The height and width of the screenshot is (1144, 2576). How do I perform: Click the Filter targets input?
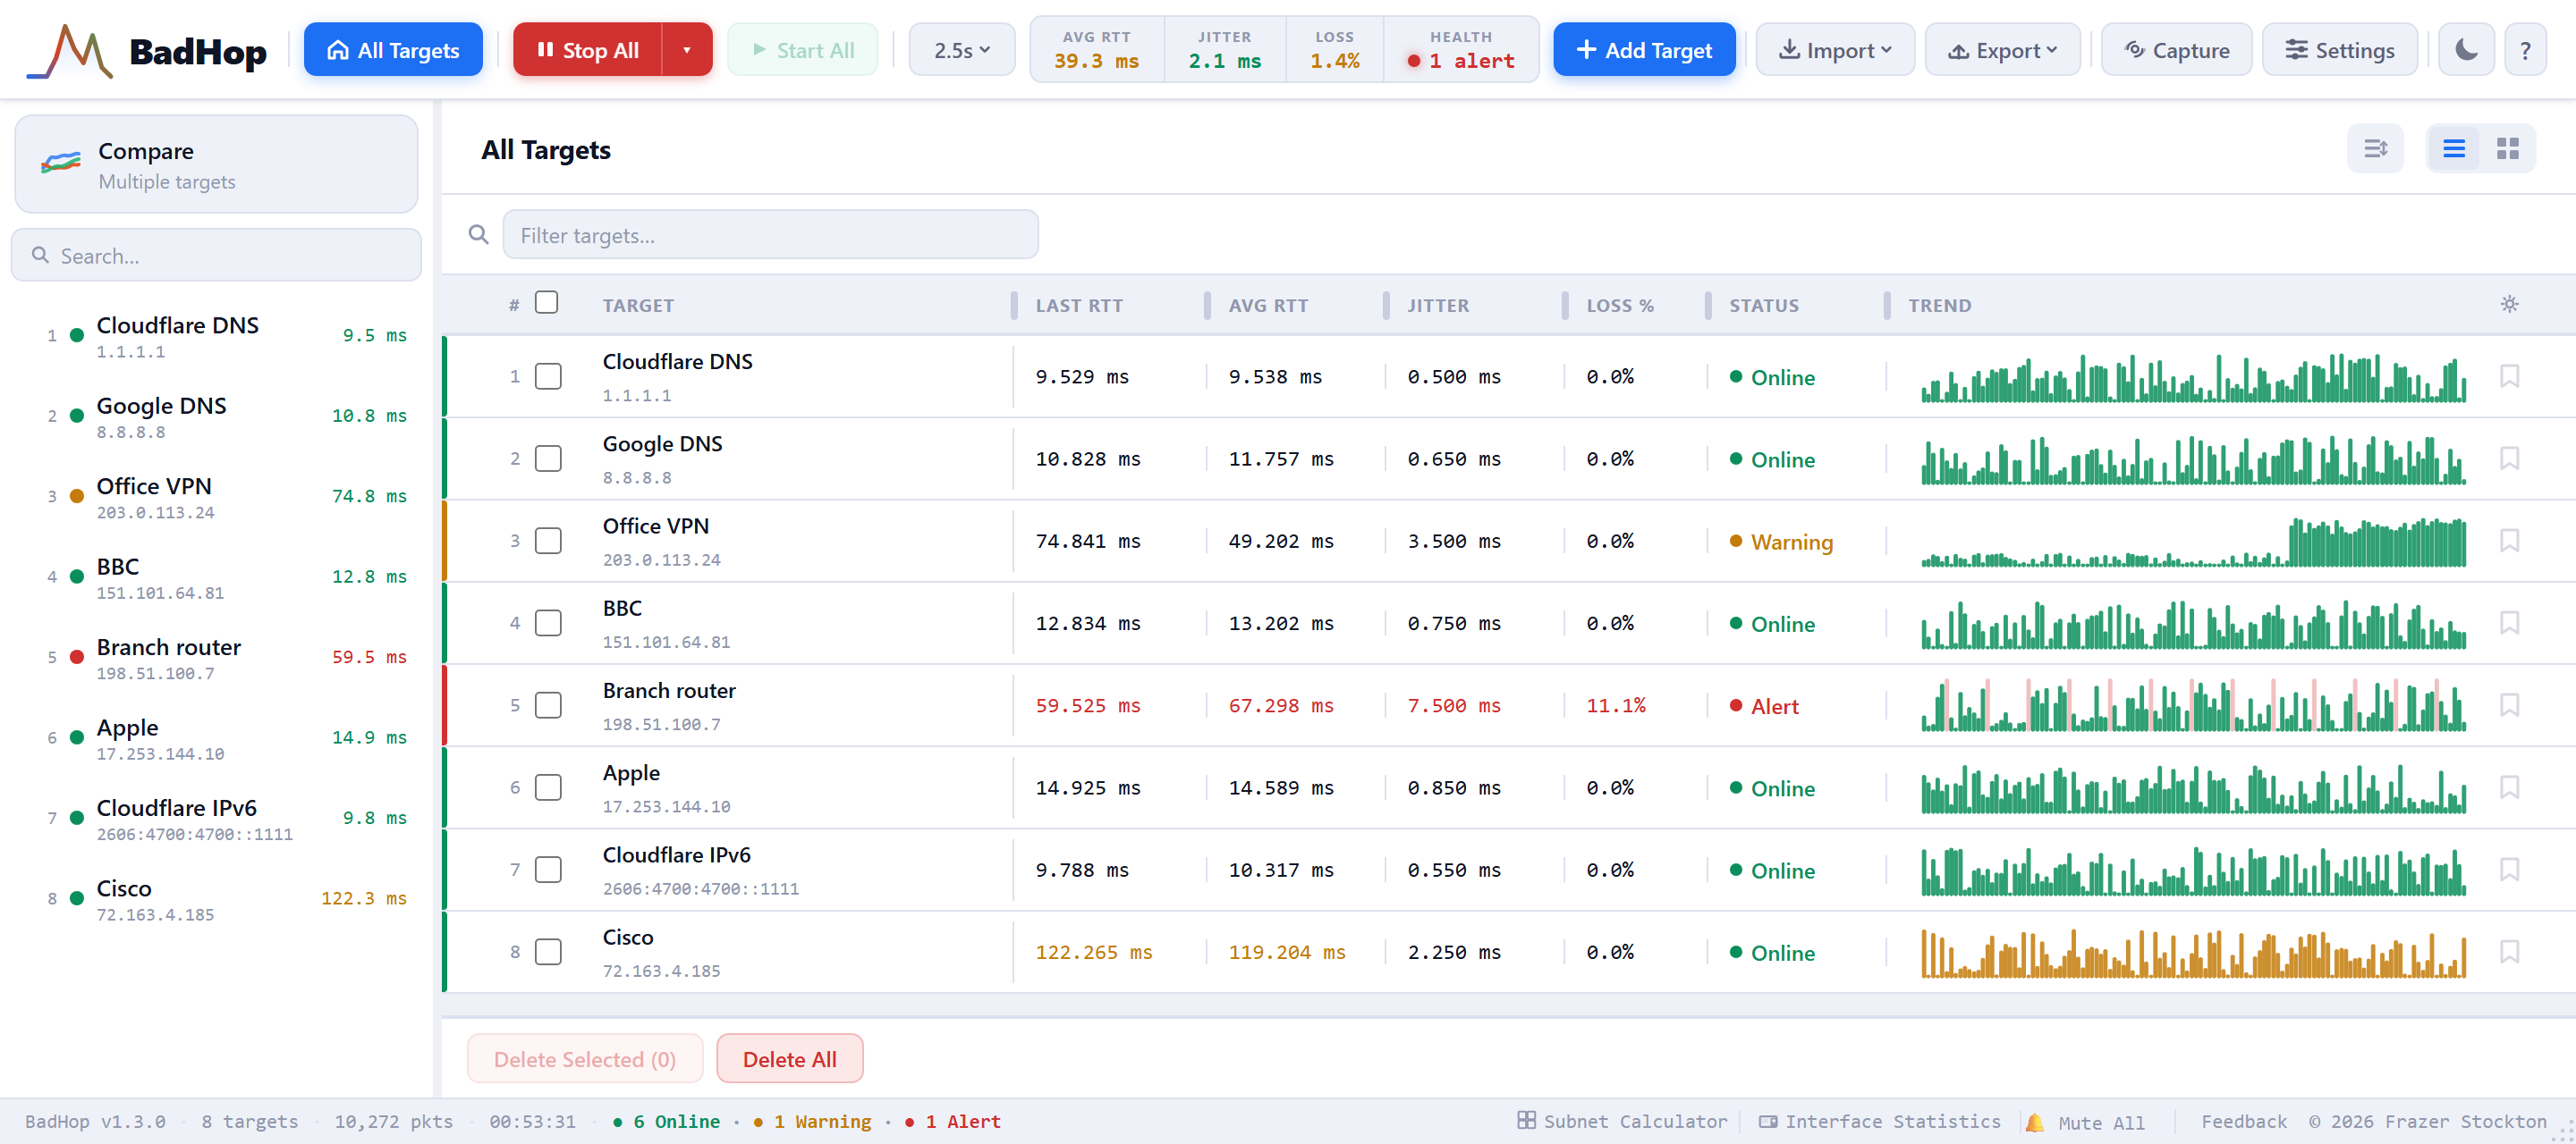(x=770, y=235)
